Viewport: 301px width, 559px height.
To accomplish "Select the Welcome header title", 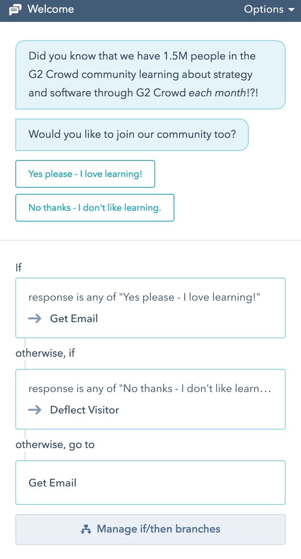I will tap(51, 10).
